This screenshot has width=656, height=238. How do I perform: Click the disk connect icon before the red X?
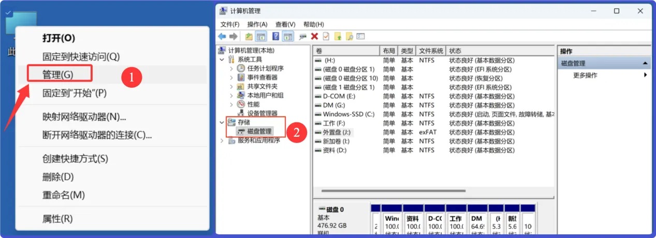point(303,36)
